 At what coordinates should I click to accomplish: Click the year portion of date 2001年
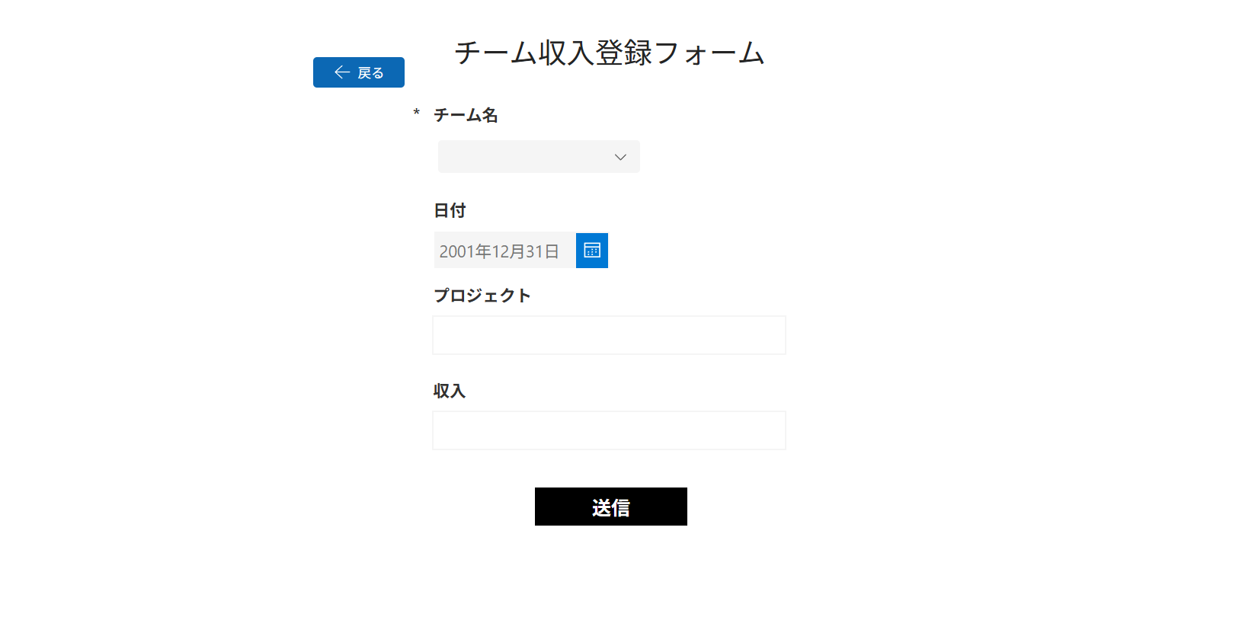[x=465, y=251]
